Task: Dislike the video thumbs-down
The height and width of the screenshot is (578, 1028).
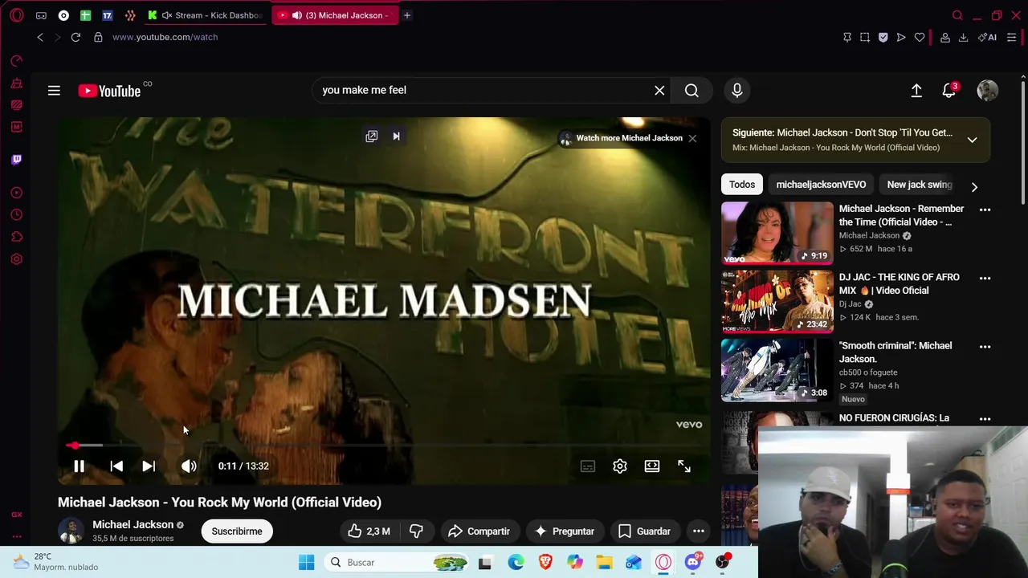Action: click(x=416, y=531)
